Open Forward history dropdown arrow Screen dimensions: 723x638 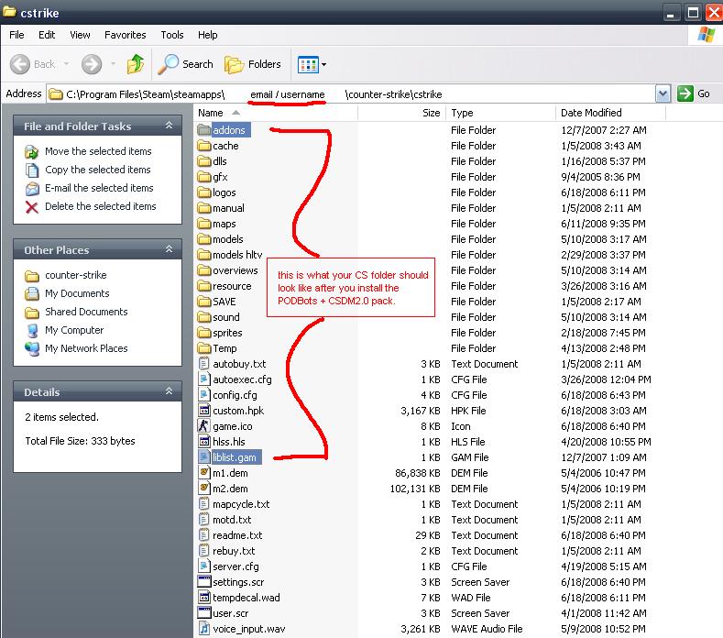coord(113,63)
